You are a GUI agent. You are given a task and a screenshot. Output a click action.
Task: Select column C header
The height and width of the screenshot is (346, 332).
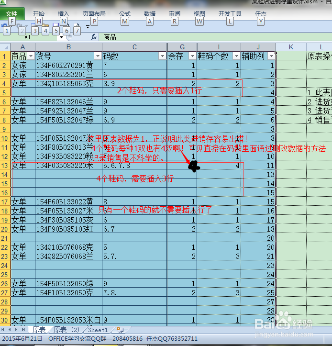(x=134, y=47)
